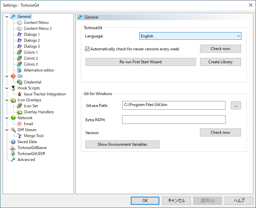Select the Merge Tool page

33,136
